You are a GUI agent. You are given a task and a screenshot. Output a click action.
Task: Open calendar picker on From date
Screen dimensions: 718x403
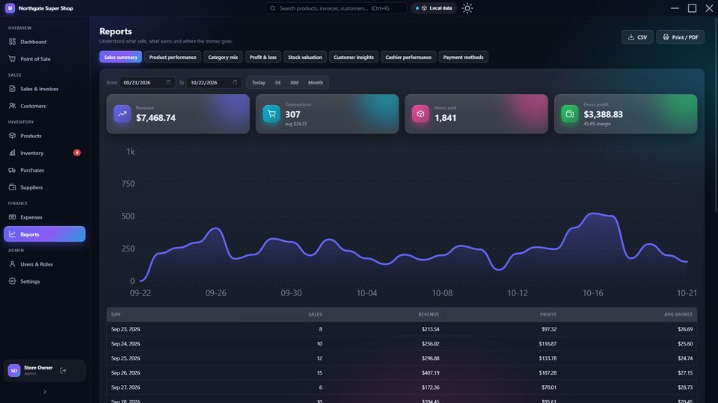[x=168, y=82]
